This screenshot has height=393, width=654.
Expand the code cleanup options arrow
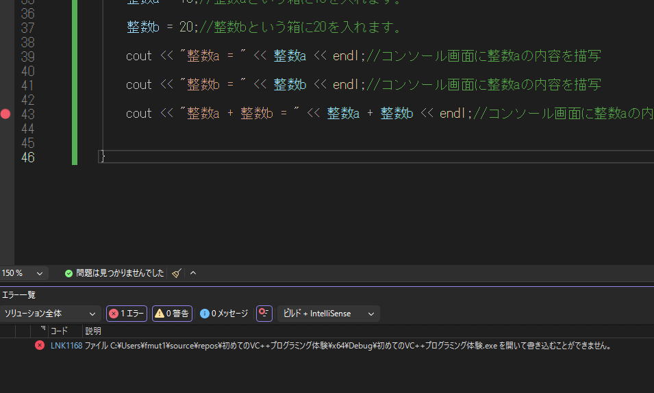193,273
